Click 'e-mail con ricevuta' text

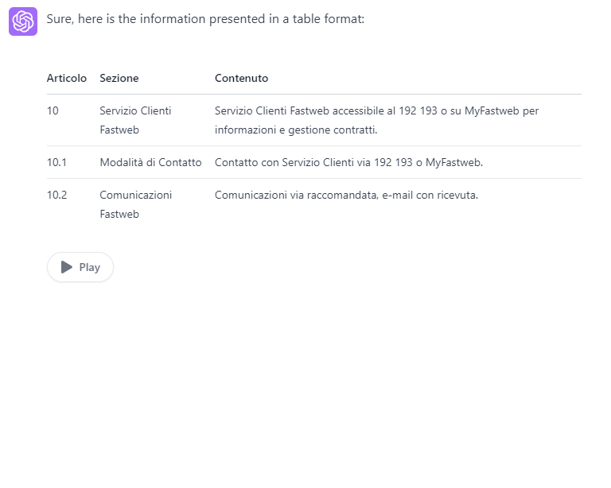point(430,195)
